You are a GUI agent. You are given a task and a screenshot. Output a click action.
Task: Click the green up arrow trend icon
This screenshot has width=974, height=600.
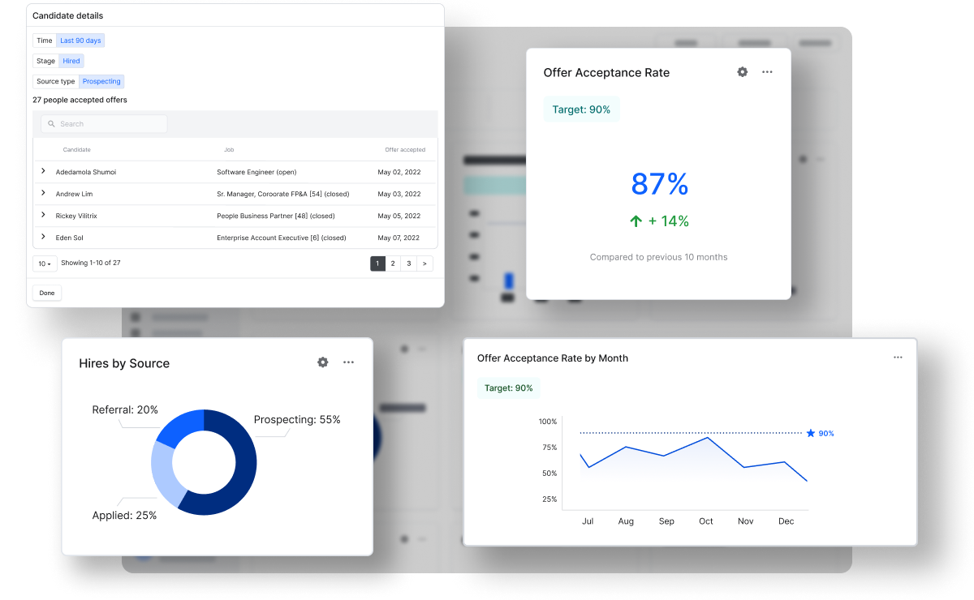(636, 221)
